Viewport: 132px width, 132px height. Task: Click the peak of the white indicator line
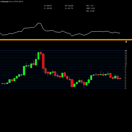coord(39,23)
